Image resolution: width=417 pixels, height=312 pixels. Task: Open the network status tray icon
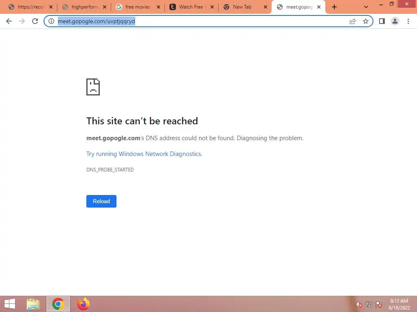(369, 304)
